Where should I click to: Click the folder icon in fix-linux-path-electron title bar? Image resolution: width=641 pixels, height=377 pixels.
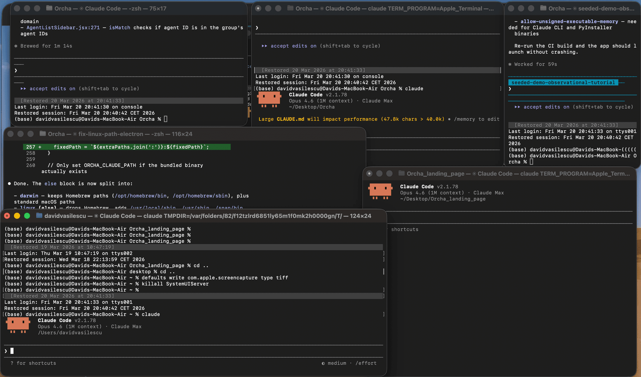[43, 134]
